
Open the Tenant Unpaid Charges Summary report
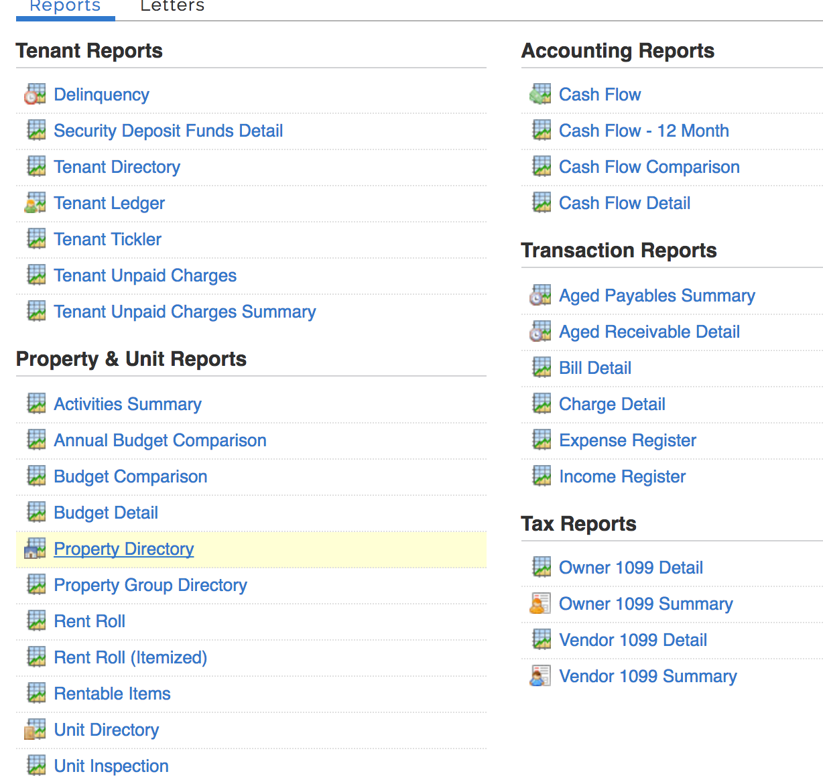coord(184,312)
